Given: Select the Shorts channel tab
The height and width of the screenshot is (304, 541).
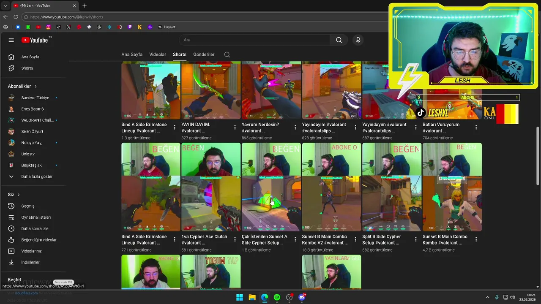Looking at the screenshot, I should coord(180,54).
